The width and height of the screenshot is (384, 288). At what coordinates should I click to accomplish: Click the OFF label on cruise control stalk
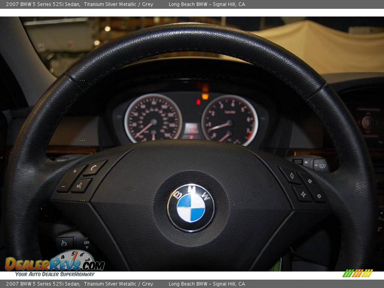coord(86,242)
